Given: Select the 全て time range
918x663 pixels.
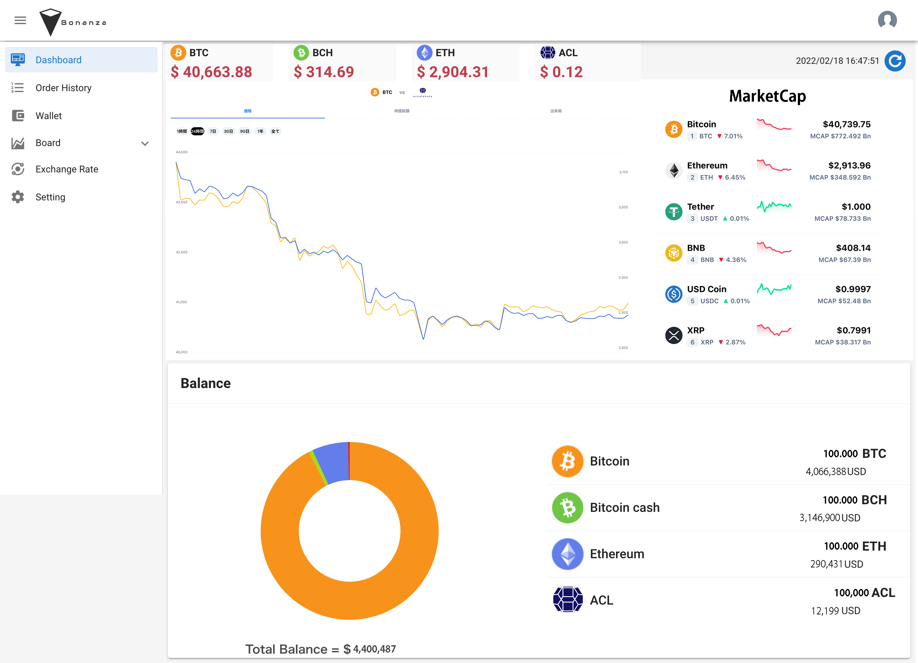Looking at the screenshot, I should (275, 131).
